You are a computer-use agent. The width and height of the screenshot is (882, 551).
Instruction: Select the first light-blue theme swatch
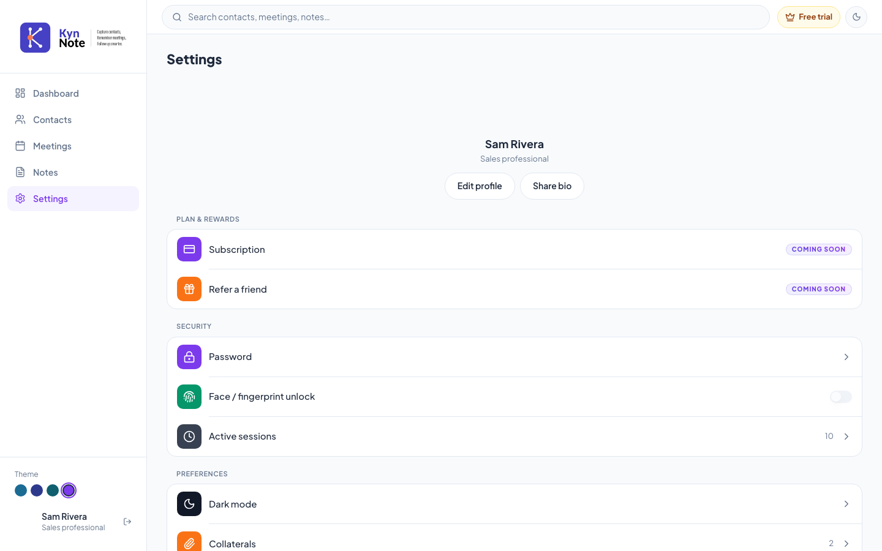coord(21,490)
